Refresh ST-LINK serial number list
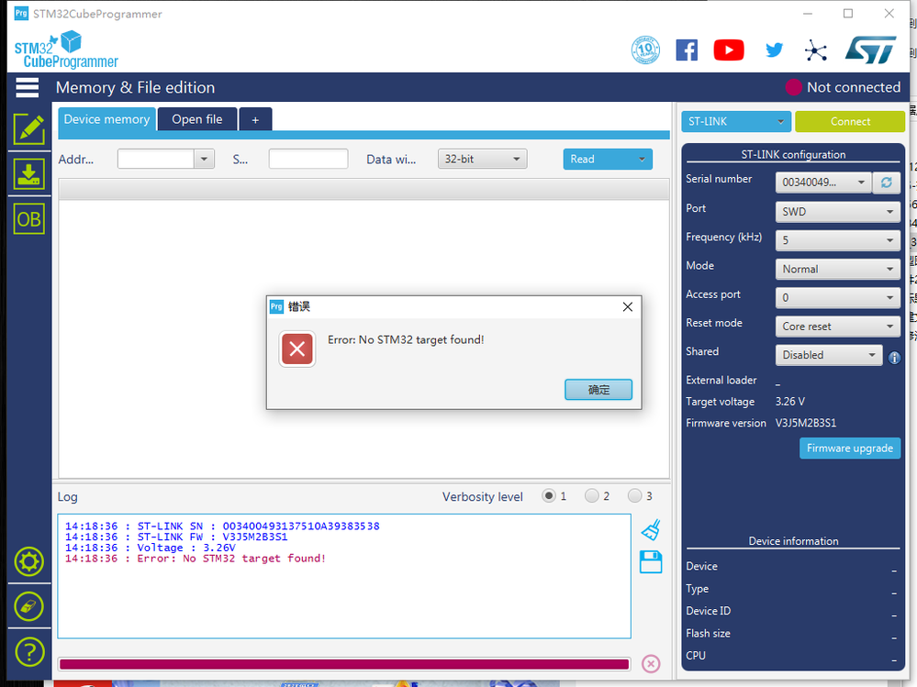Viewport: 917px width, 687px height. click(x=886, y=183)
